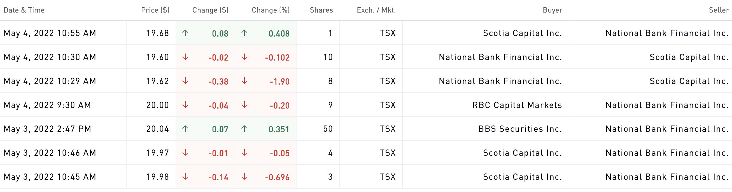Screen dimensions: 732x192
Task: Click the Change ($) column header
Action: click(x=210, y=10)
